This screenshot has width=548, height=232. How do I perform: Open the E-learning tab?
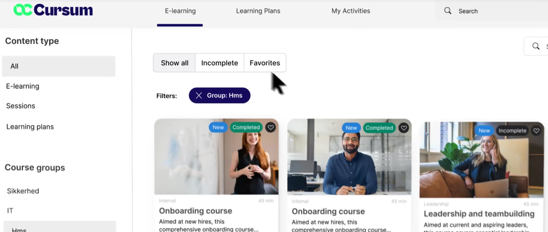tap(180, 11)
